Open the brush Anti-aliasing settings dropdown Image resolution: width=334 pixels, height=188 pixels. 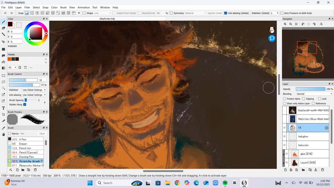(34, 95)
